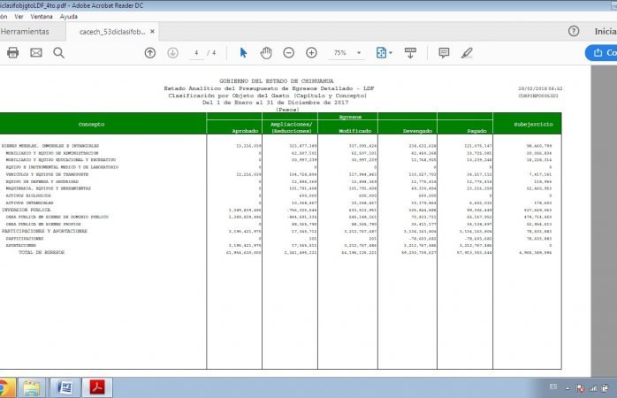Select the arrow selection tool
Image resolution: width=617 pixels, height=398 pixels.
244,53
